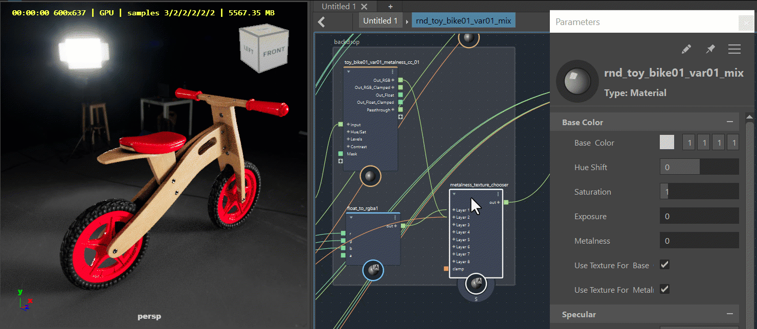Click the kebab menu on the metalness_texture_chooser node
This screenshot has height=329, width=757.
(497, 195)
